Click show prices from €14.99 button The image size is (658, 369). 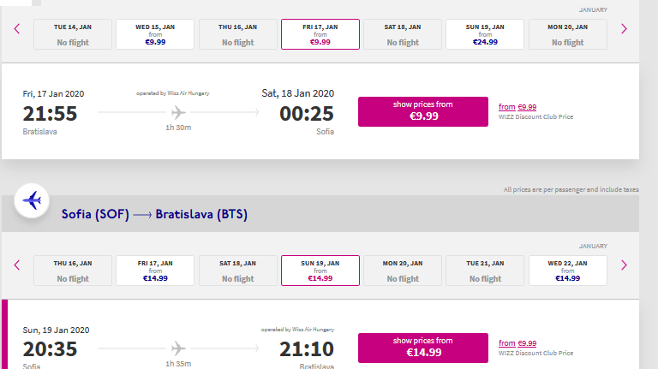tap(423, 348)
